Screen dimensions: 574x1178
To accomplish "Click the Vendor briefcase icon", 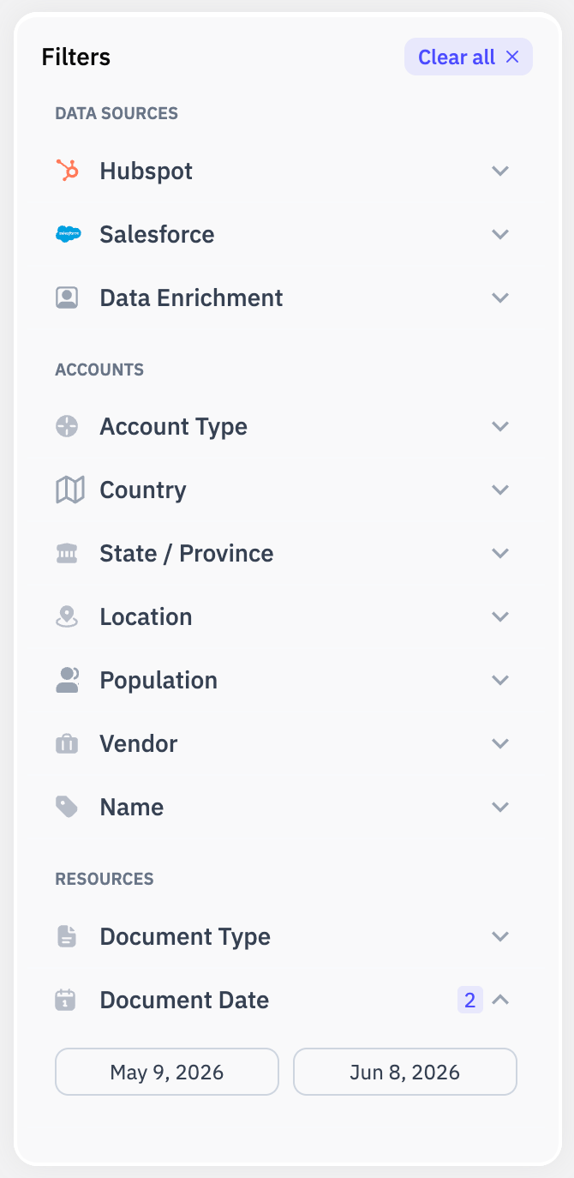I will [x=67, y=743].
